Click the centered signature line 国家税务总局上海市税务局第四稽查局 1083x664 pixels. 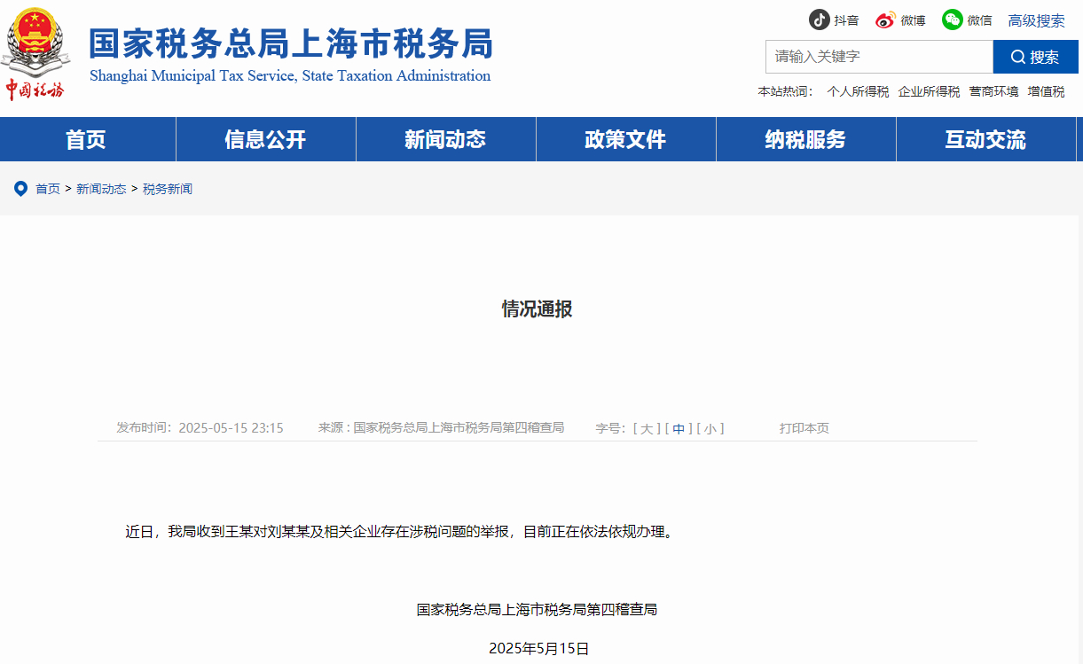click(x=538, y=609)
